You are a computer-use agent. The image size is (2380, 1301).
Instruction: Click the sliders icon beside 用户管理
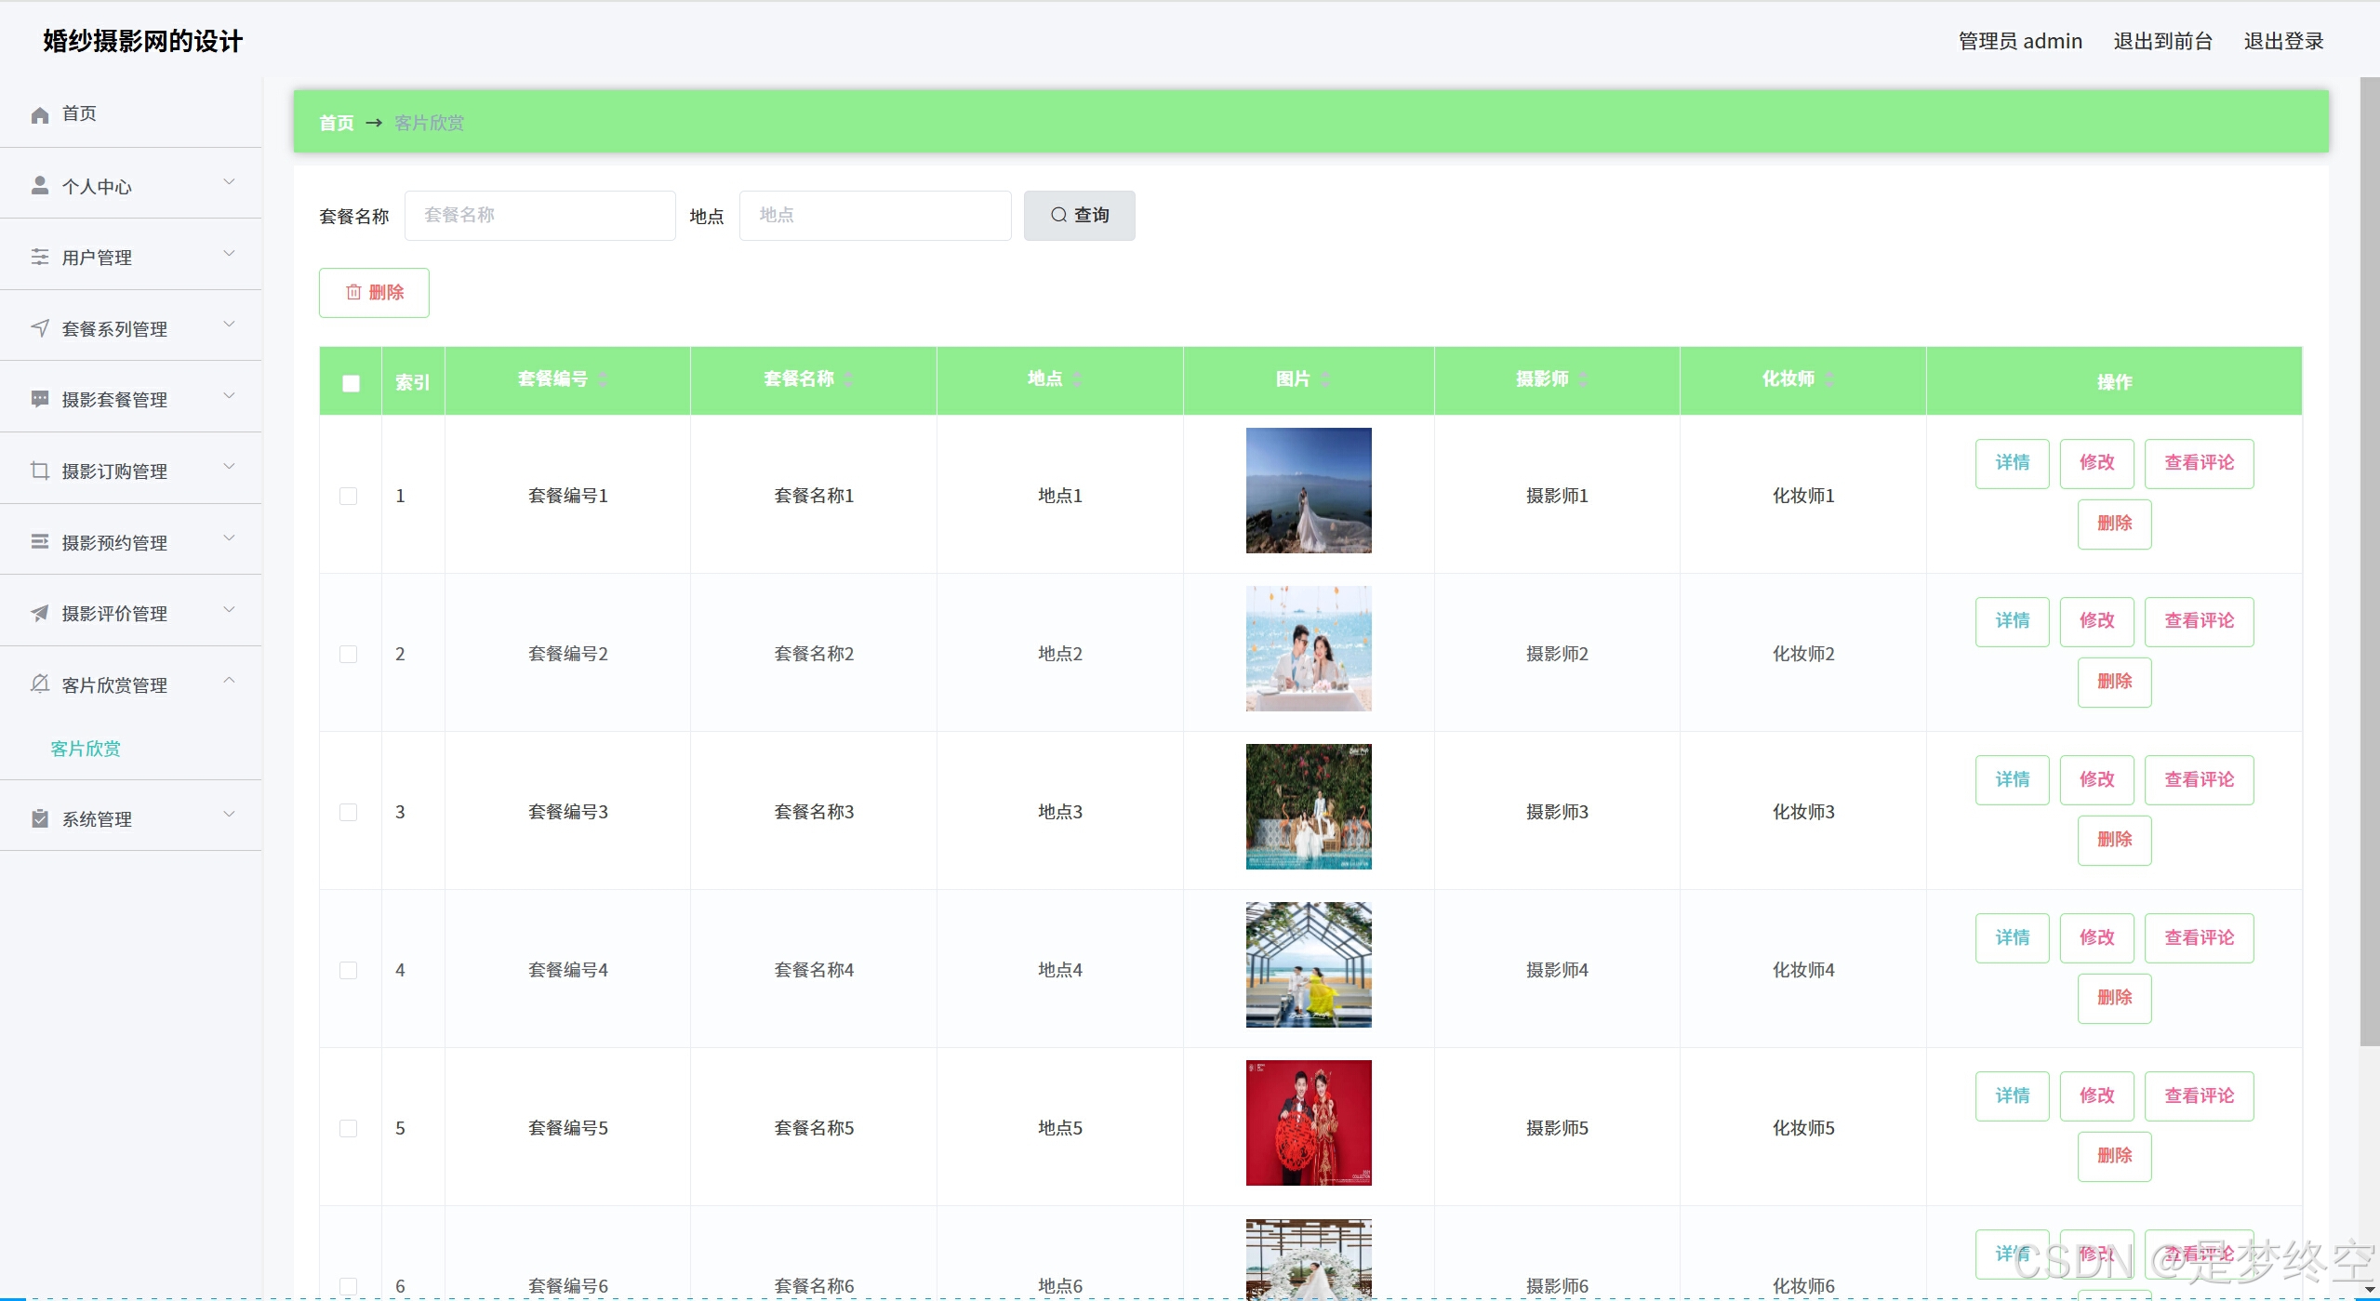(x=40, y=258)
